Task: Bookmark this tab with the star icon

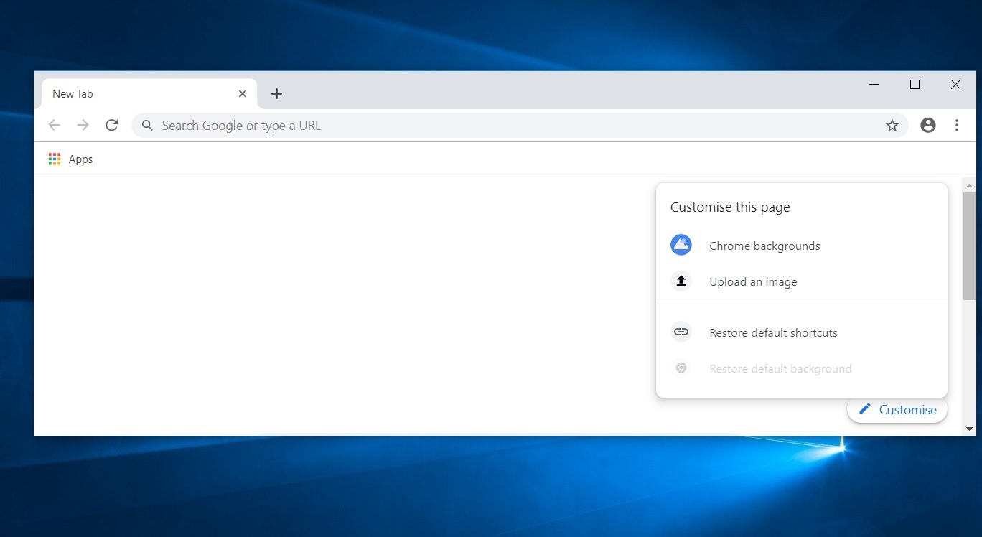Action: click(892, 126)
